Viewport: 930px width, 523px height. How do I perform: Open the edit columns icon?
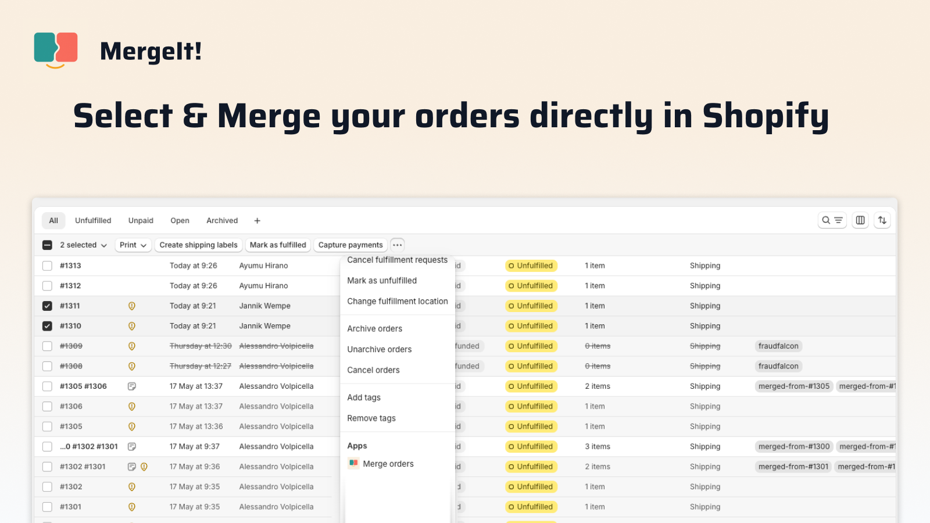click(860, 220)
